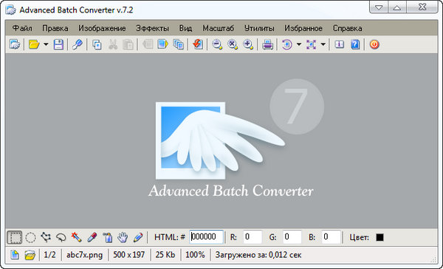This screenshot has width=443, height=269.
Task: Click the zoom in magnifier icon
Action: coord(248,44)
